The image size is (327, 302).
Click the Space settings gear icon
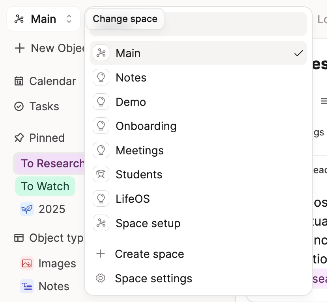pyautogui.click(x=101, y=278)
